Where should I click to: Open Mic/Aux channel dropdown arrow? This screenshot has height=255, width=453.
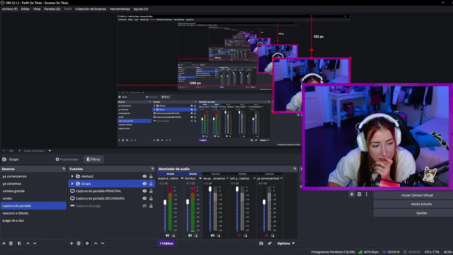(200, 178)
